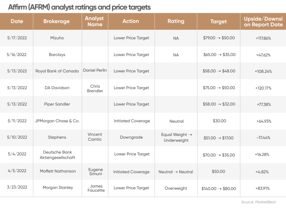Viewport: 286px width, 209px height.
Task: Click the Stephens Downgrade action cell
Action: (131, 137)
